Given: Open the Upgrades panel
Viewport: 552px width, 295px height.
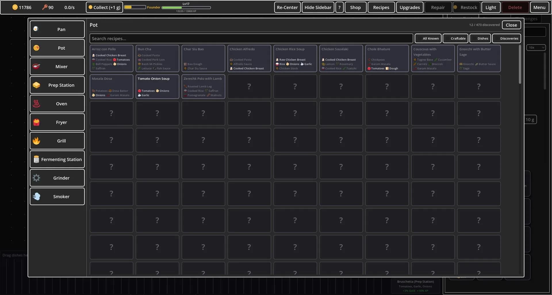Looking at the screenshot, I should (x=409, y=7).
